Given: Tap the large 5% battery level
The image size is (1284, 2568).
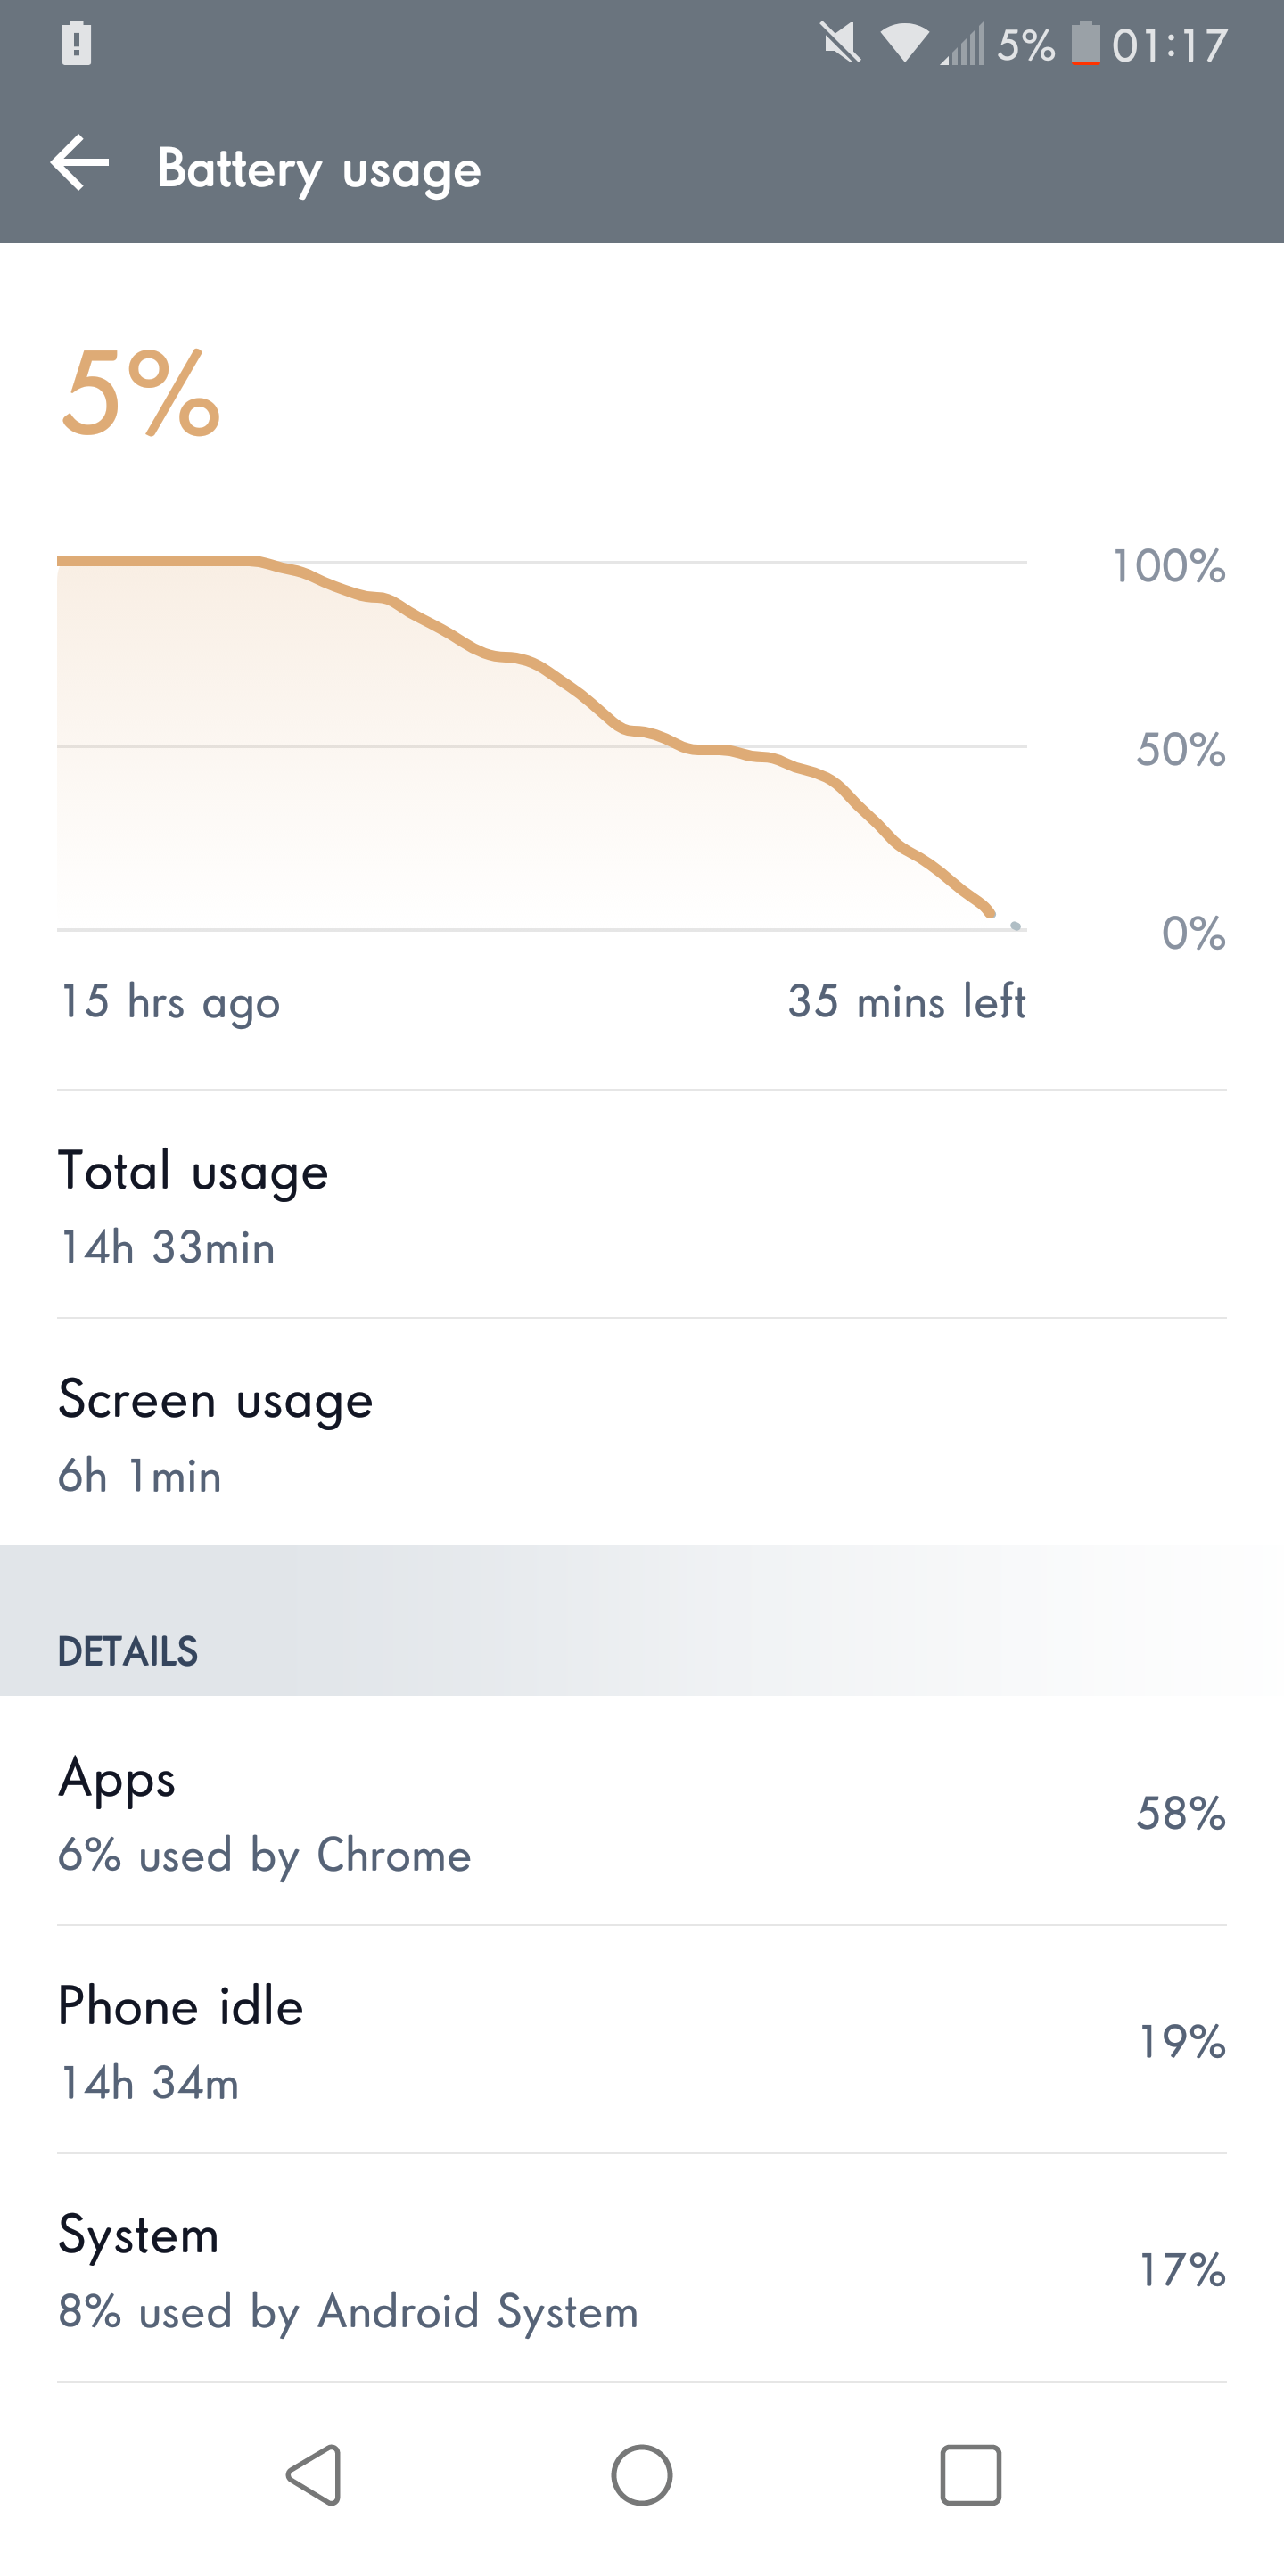Looking at the screenshot, I should [x=141, y=394].
